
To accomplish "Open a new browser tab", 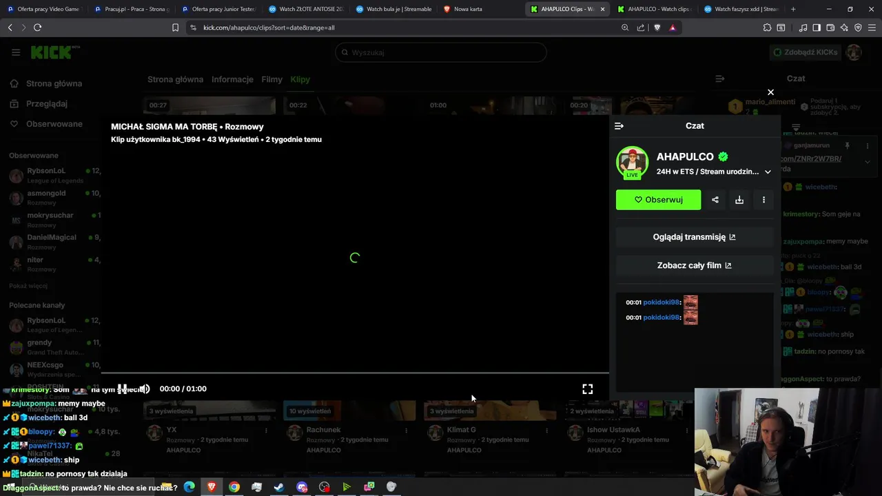I will pos(793,9).
